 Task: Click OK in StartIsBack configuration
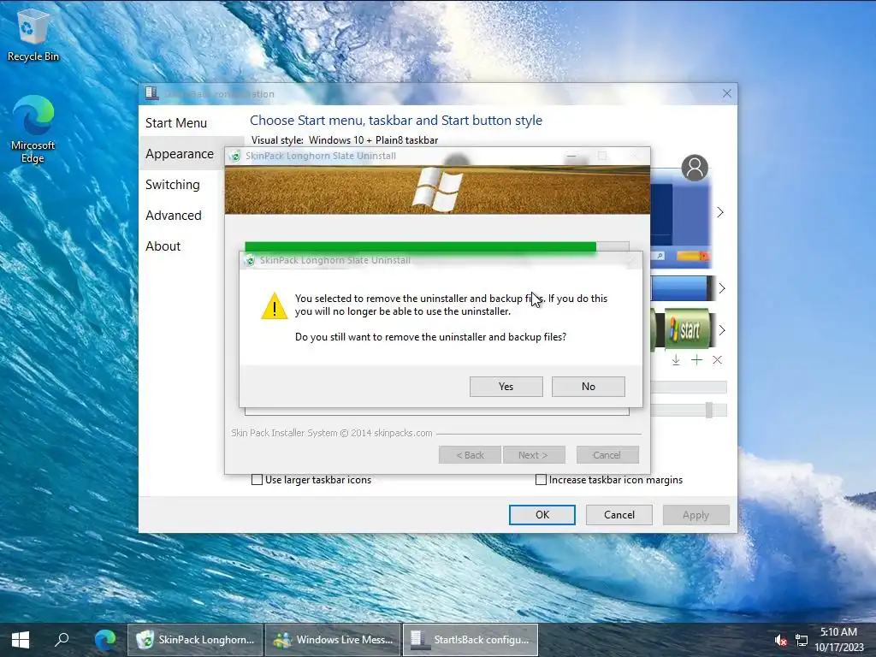pos(542,514)
